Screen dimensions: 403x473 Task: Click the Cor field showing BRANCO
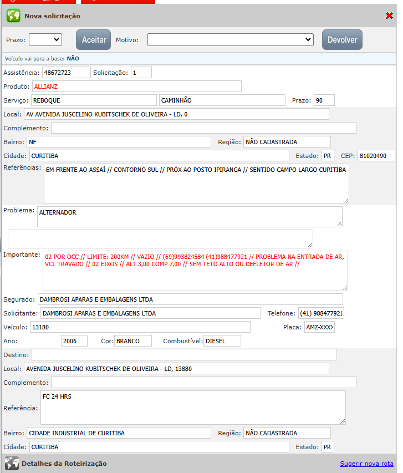[133, 341]
